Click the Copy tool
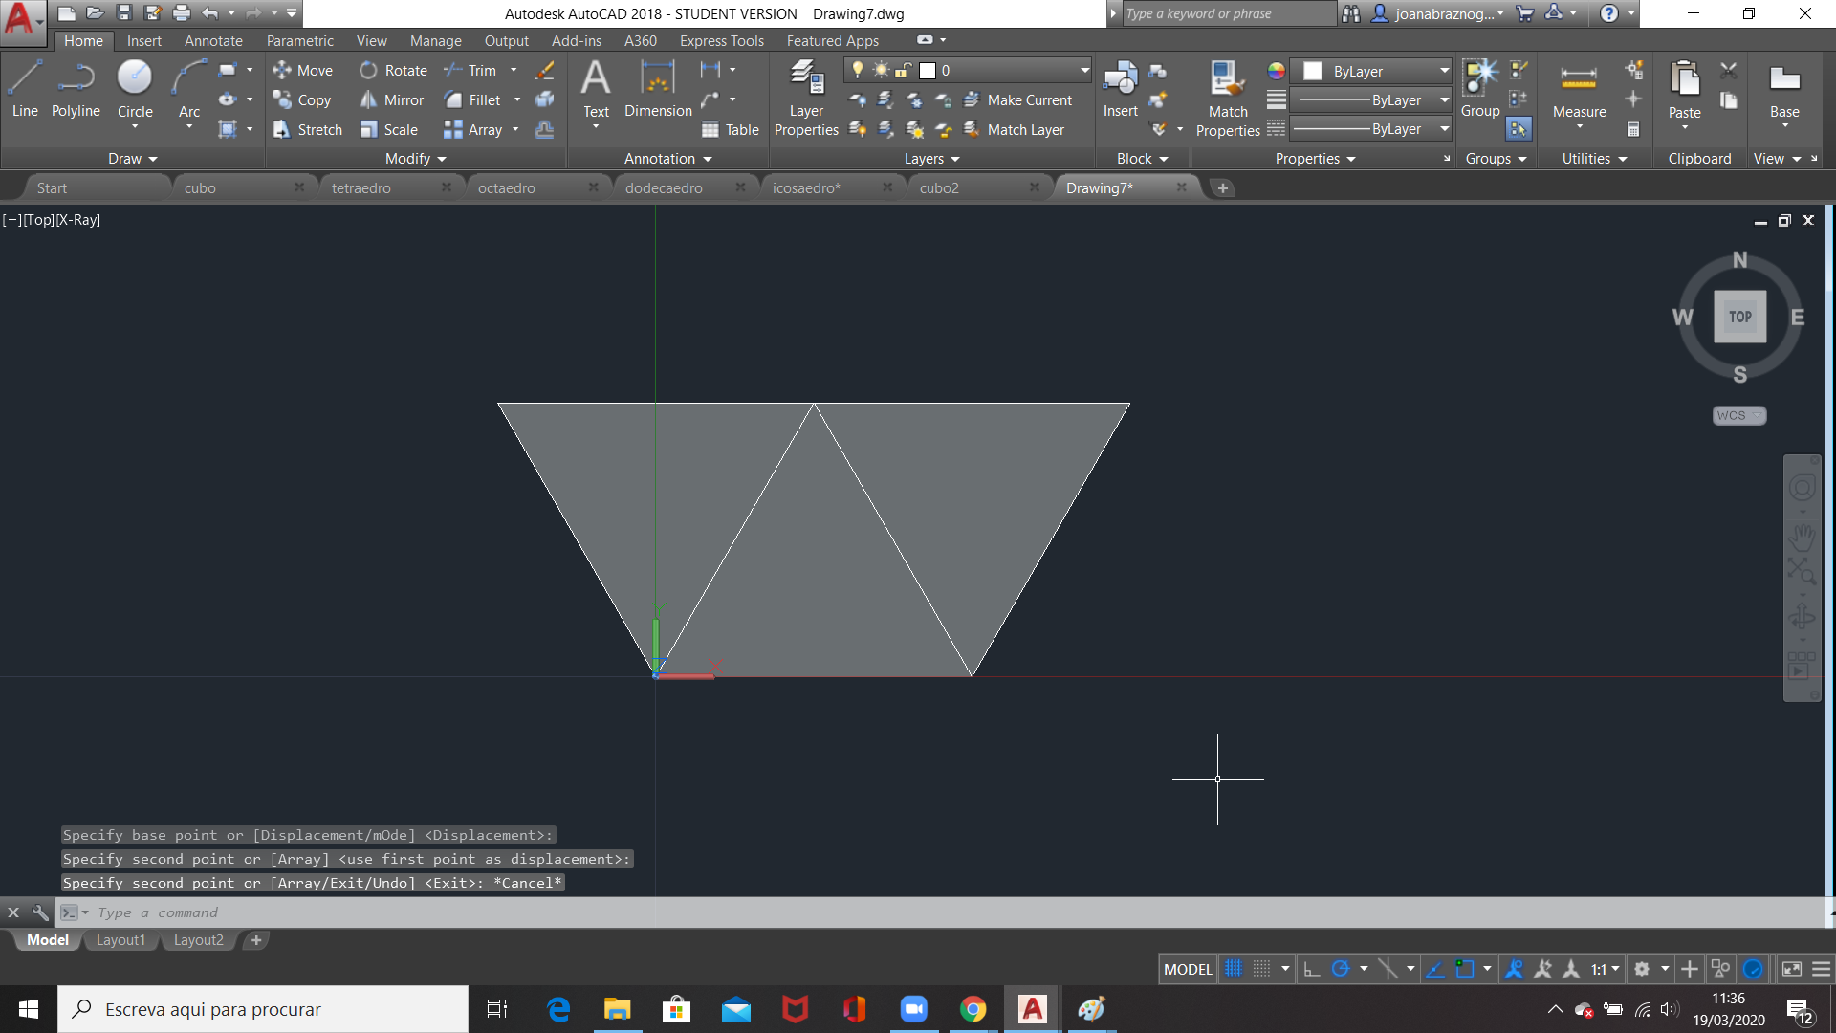1836x1033 pixels. (x=302, y=100)
